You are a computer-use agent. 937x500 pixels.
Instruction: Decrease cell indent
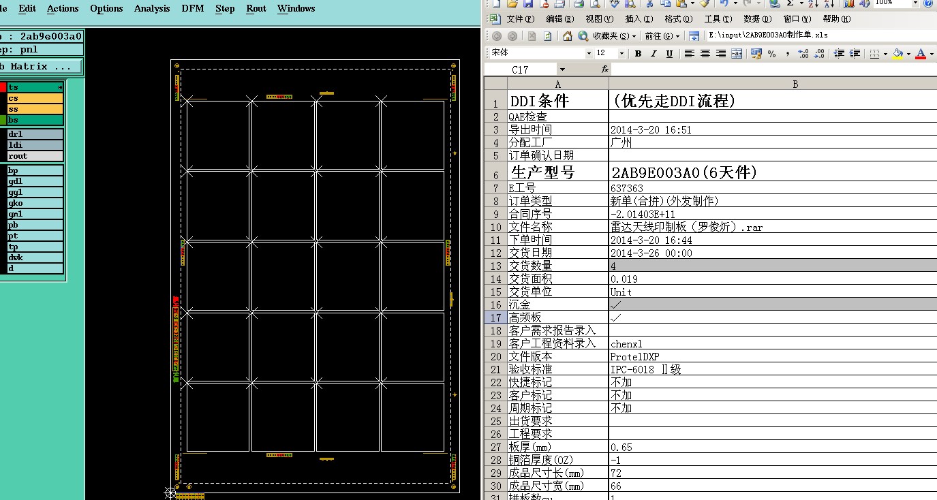coord(840,54)
